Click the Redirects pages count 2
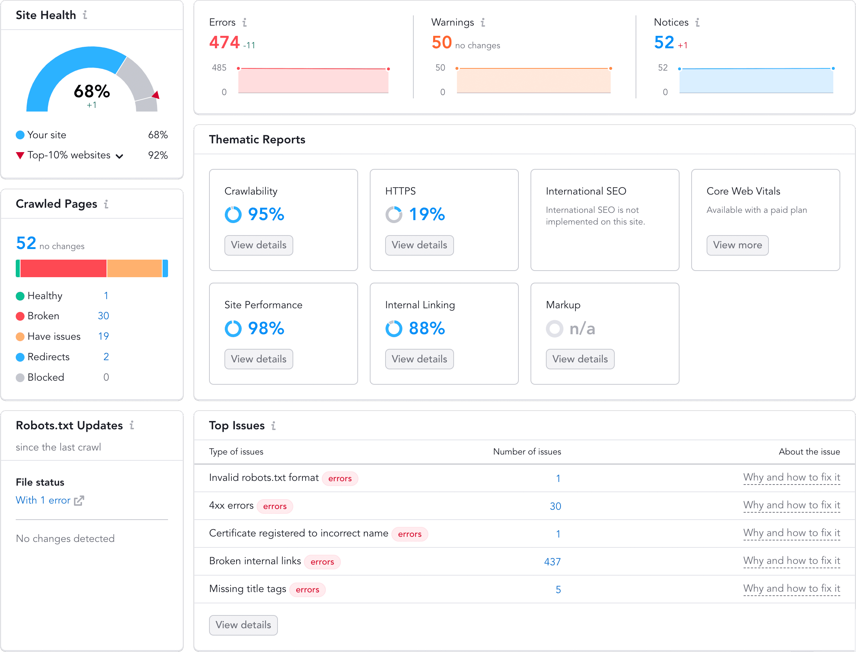Viewport: 856px width, 652px height. coord(106,357)
